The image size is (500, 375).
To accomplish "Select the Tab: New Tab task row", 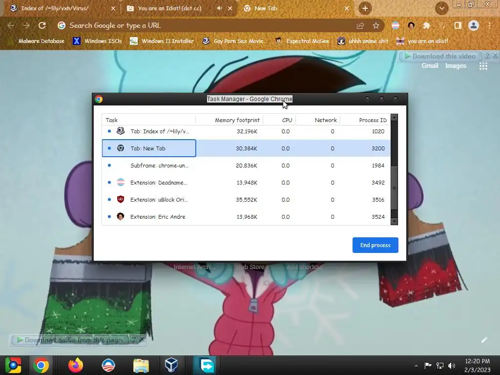I will (246, 148).
